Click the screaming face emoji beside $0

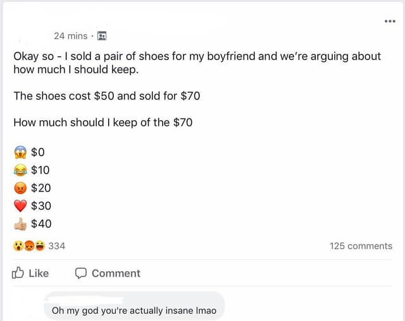[x=20, y=152]
